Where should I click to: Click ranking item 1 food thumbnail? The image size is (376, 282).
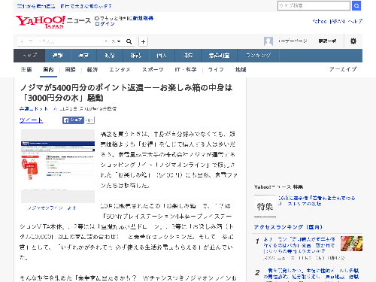coord(351,244)
